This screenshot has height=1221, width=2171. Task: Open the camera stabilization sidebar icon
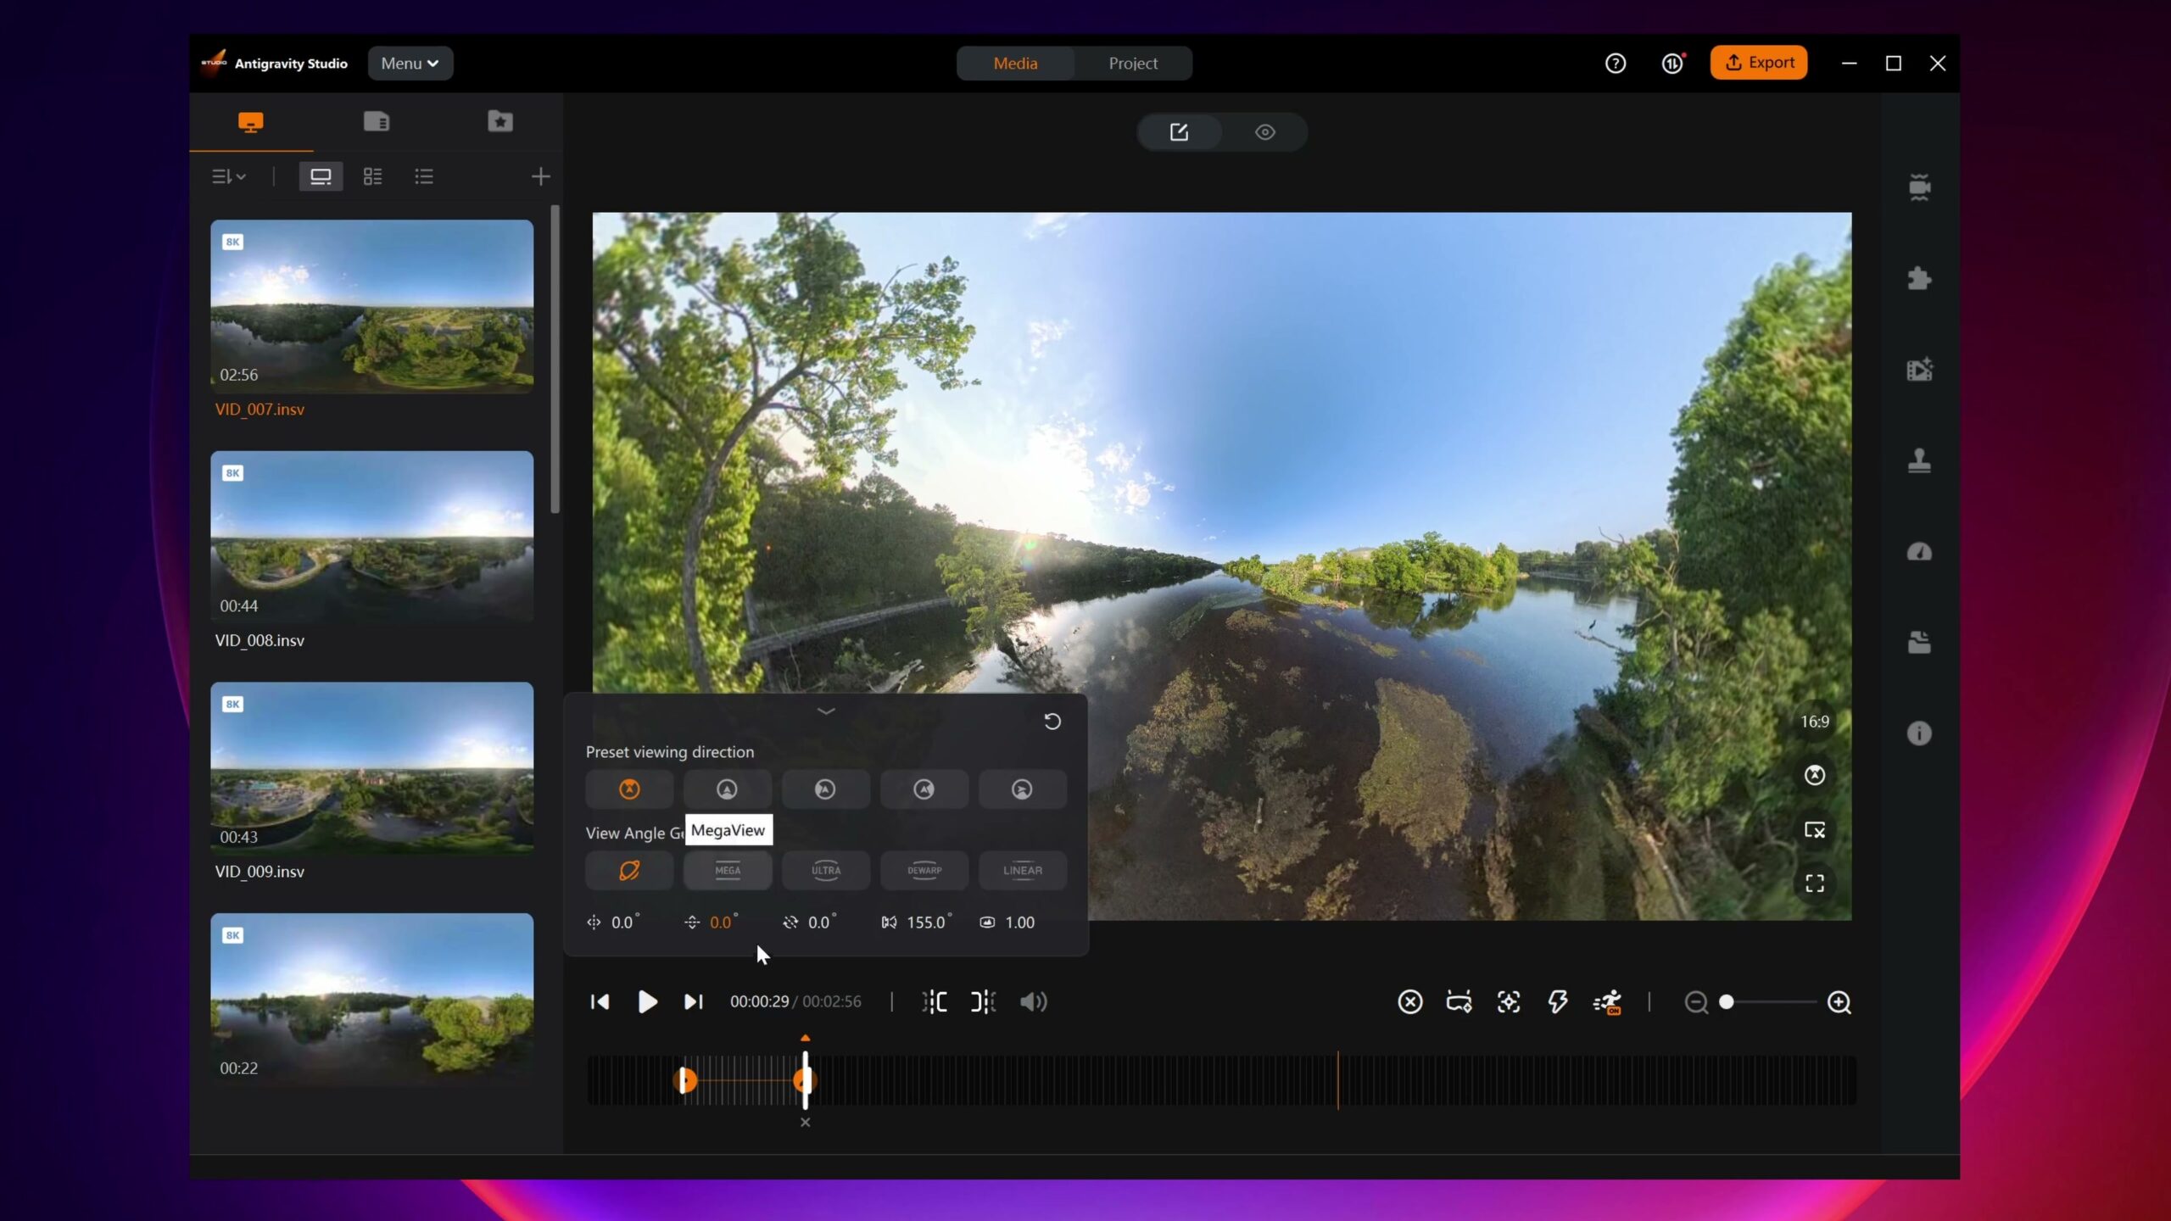[x=1919, y=187]
